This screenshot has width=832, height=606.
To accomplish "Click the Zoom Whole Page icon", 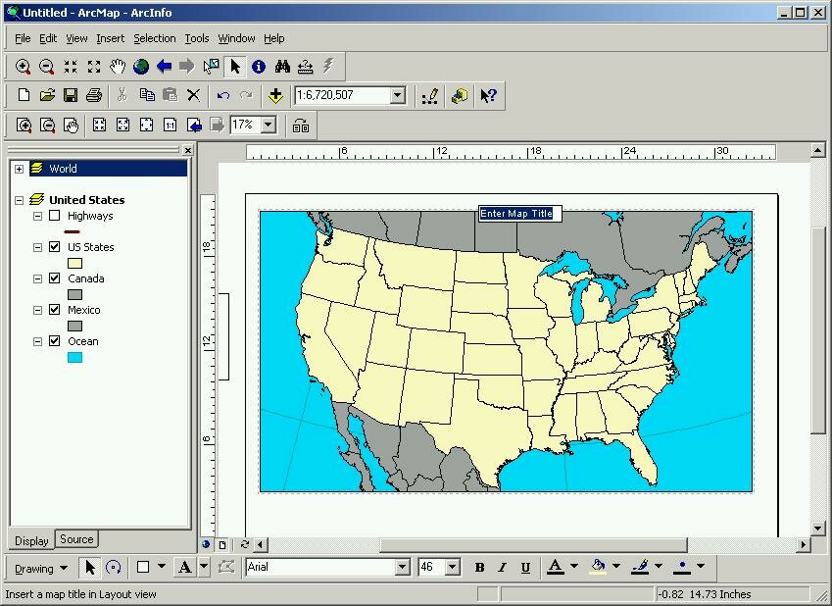I will pyautogui.click(x=146, y=126).
